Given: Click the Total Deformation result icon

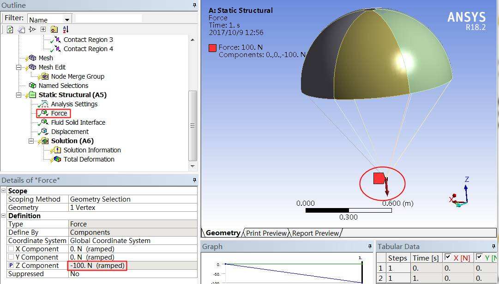Looking at the screenshot, I should pyautogui.click(x=57, y=159).
